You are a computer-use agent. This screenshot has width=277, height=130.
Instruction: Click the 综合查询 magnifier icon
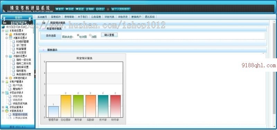tap(7, 107)
